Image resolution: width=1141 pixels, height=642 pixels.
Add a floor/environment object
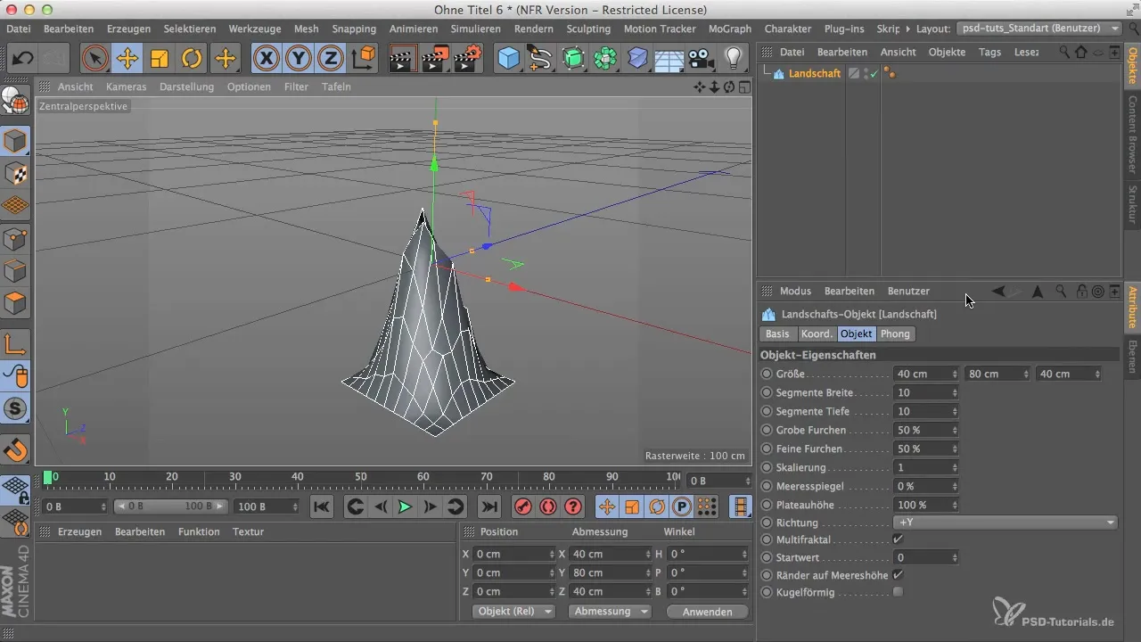click(669, 59)
